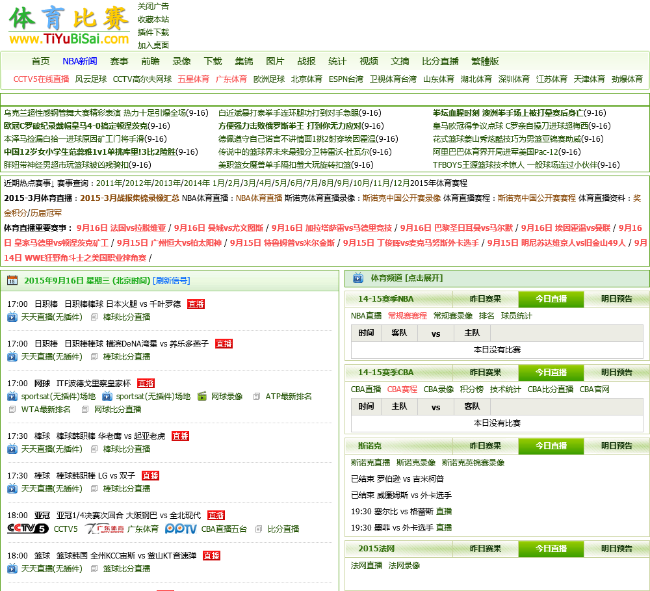Open 9月16日 法国vs拉脱维亚 match link
Screen dimensions: 650x591
click(x=121, y=228)
